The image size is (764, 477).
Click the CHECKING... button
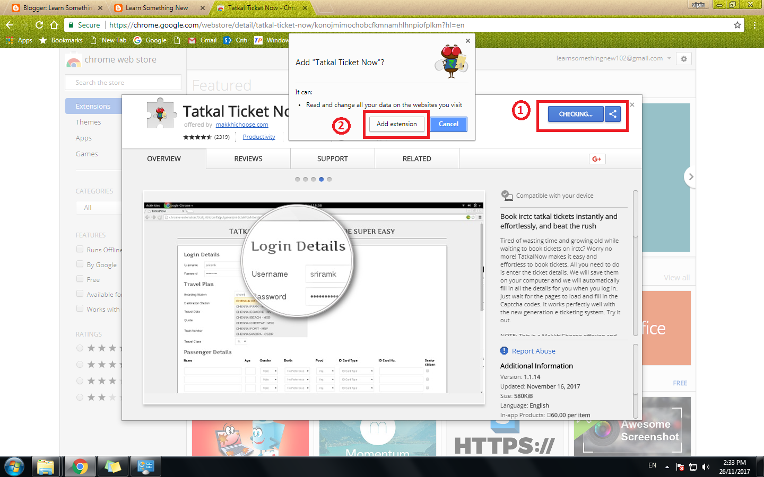[x=576, y=114]
